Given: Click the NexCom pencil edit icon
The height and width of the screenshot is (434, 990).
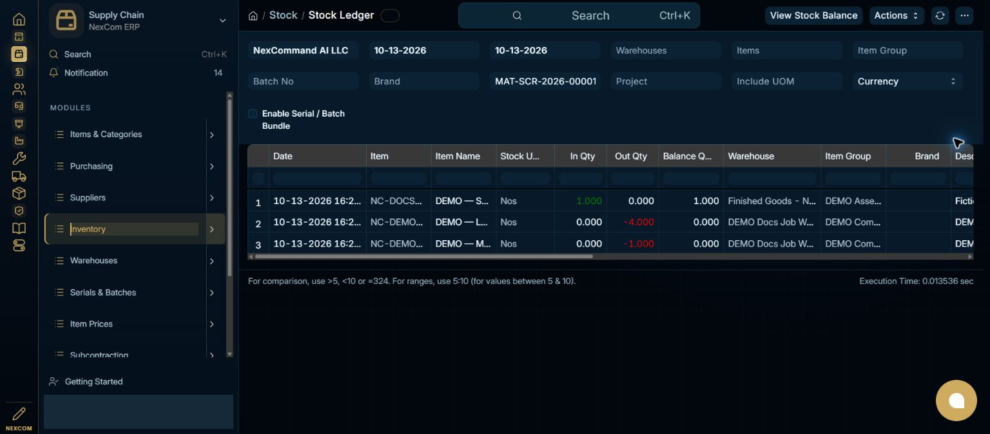Looking at the screenshot, I should [x=19, y=413].
